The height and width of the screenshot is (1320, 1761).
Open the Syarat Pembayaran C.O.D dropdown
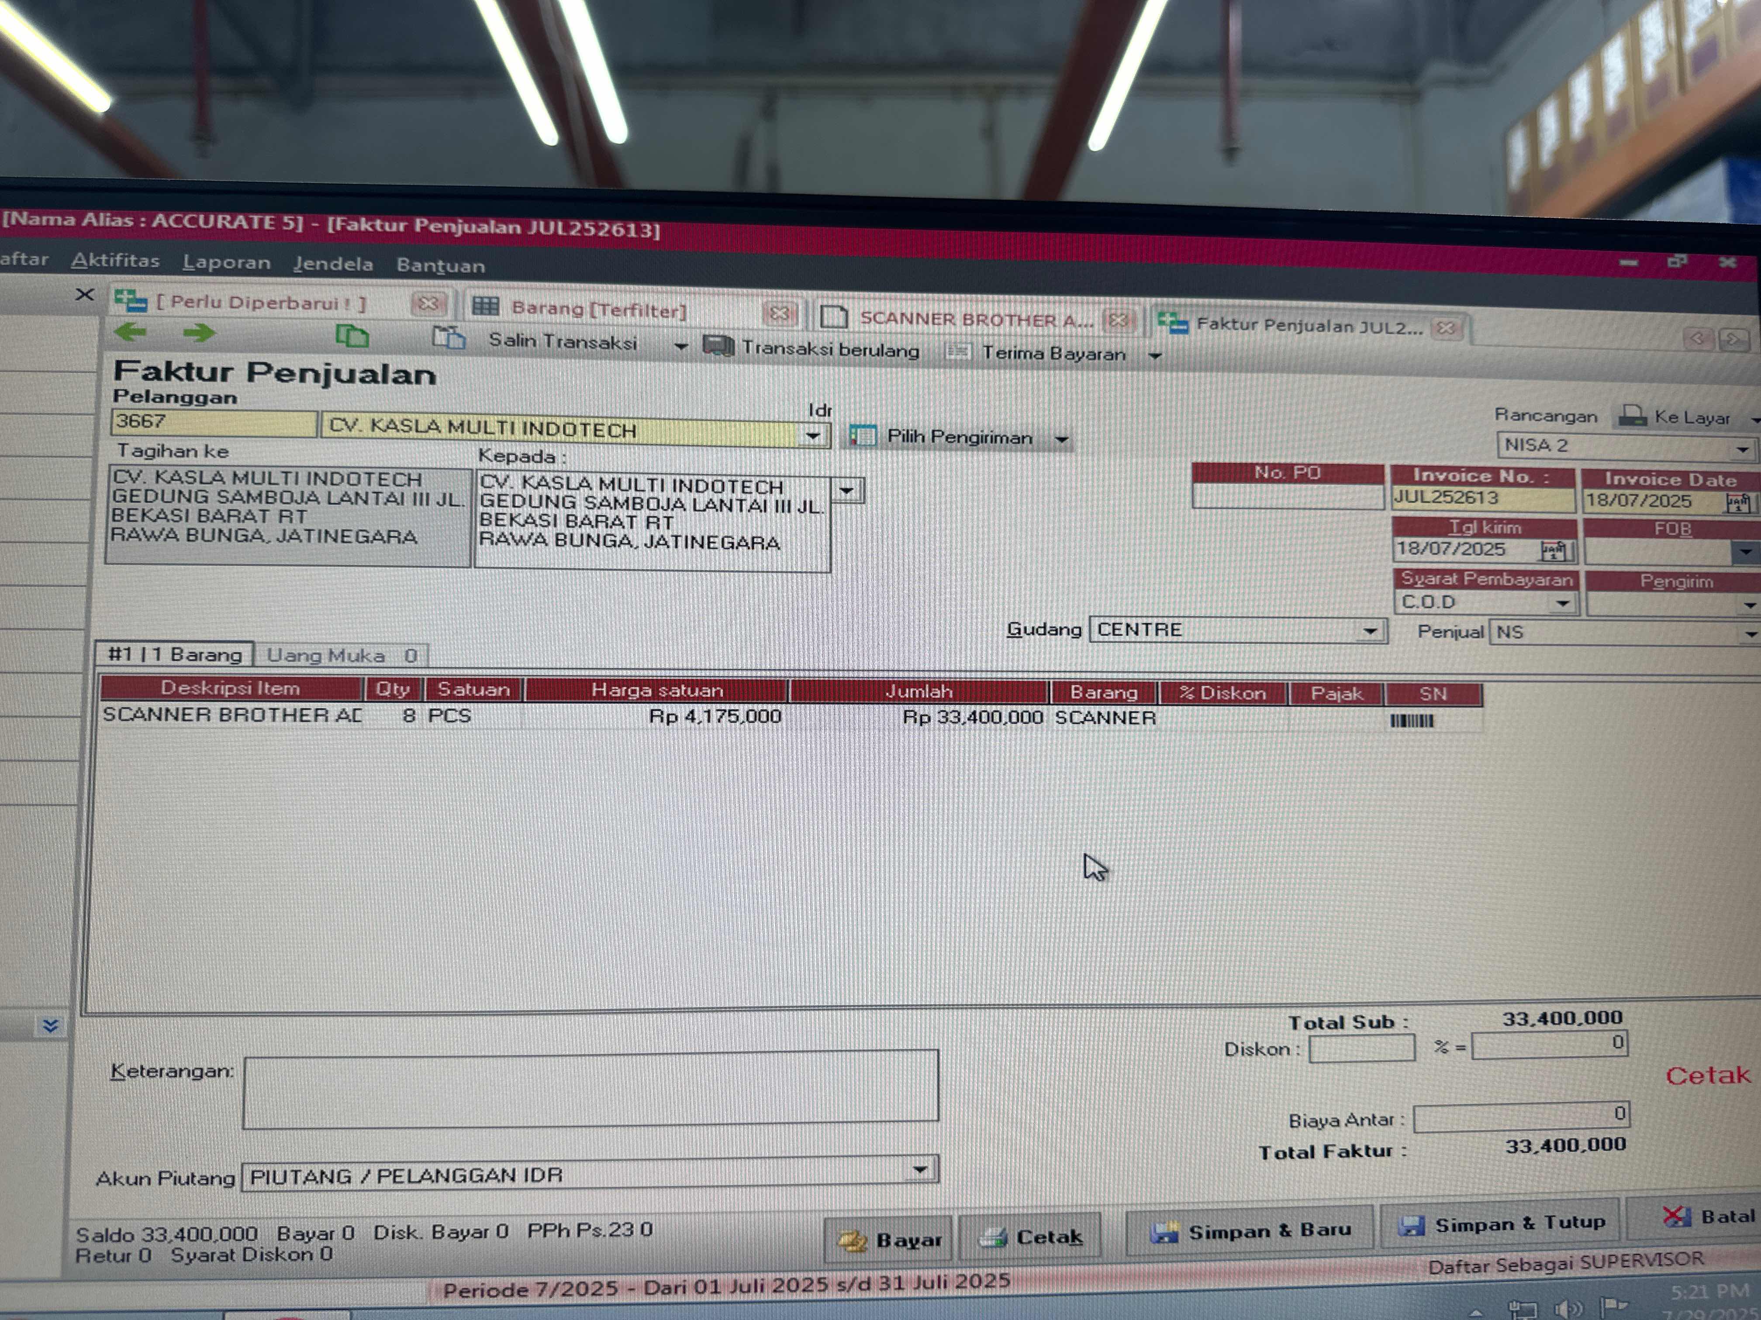pyautogui.click(x=1563, y=604)
